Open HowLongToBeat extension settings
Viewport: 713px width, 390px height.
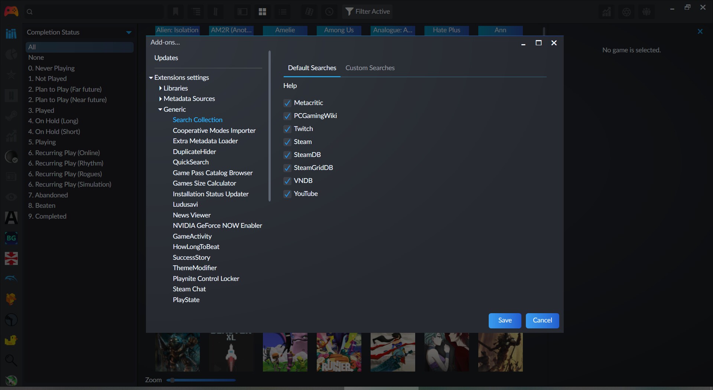pos(196,247)
